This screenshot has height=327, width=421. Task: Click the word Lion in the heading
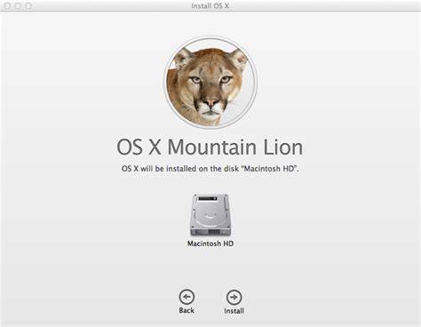tap(283, 147)
